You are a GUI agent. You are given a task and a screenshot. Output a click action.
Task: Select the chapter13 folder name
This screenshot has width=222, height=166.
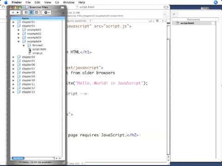(x=28, y=92)
